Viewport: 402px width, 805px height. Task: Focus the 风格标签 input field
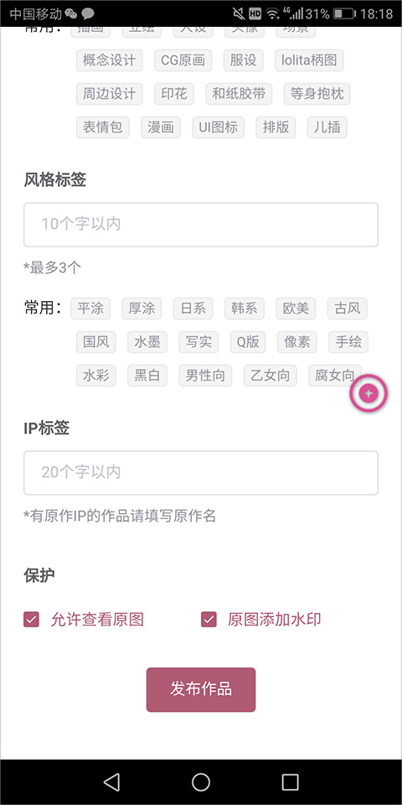click(x=201, y=225)
